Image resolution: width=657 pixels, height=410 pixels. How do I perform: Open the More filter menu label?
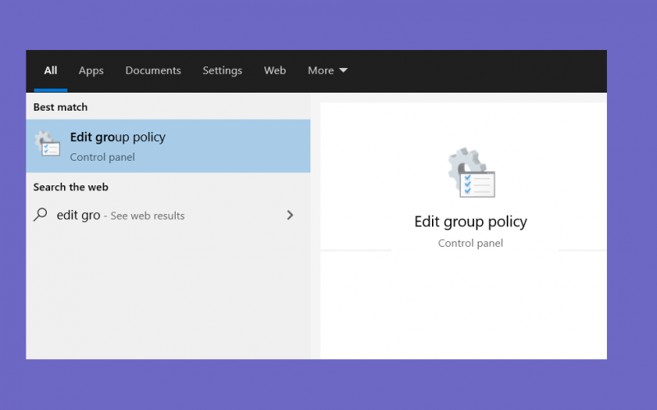[320, 71]
